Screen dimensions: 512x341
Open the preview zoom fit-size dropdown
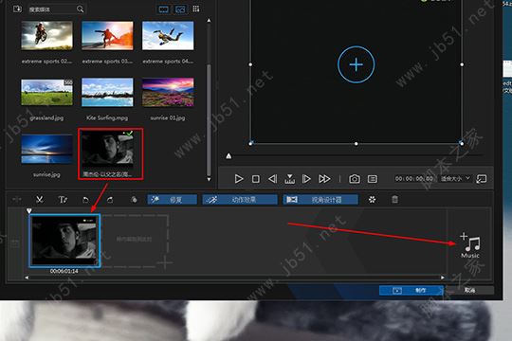[455, 179]
